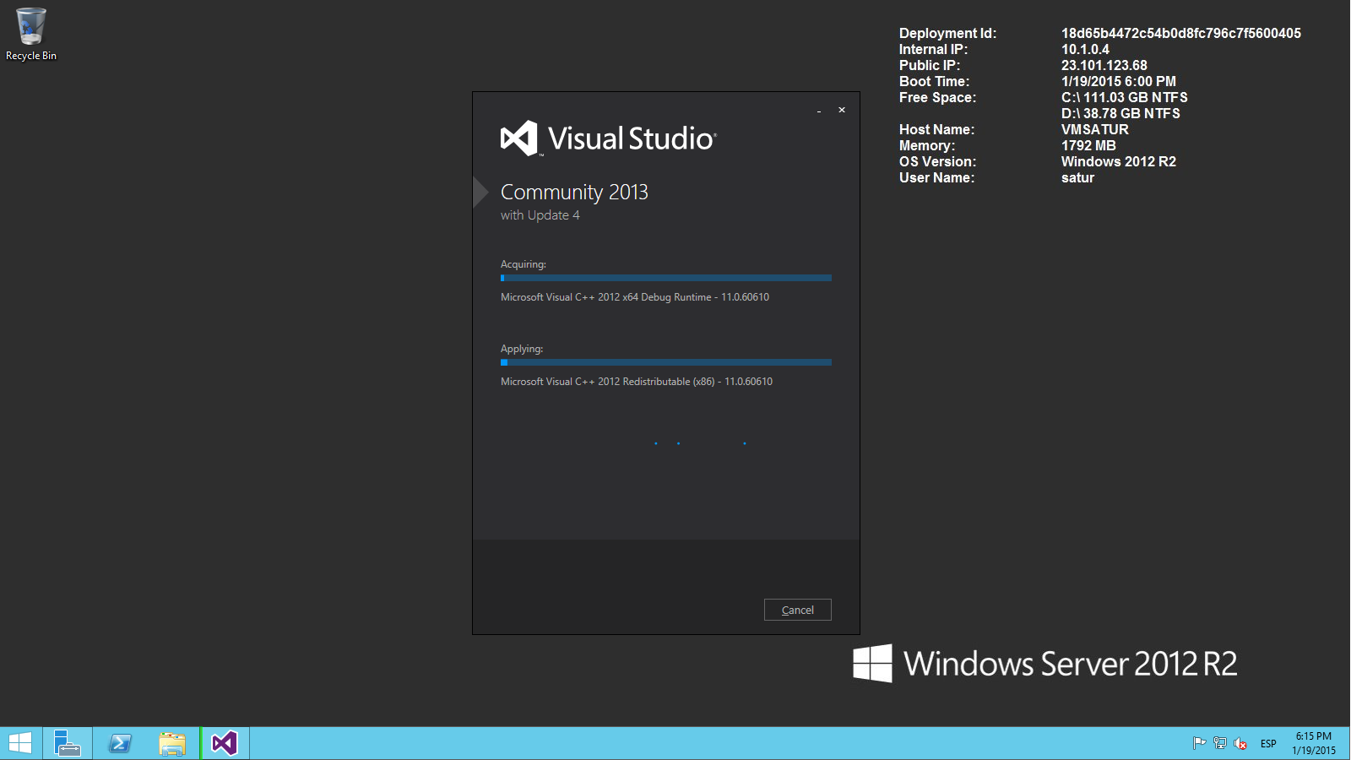Cancel the Visual Studio installation
The image size is (1351, 760).
pyautogui.click(x=798, y=610)
